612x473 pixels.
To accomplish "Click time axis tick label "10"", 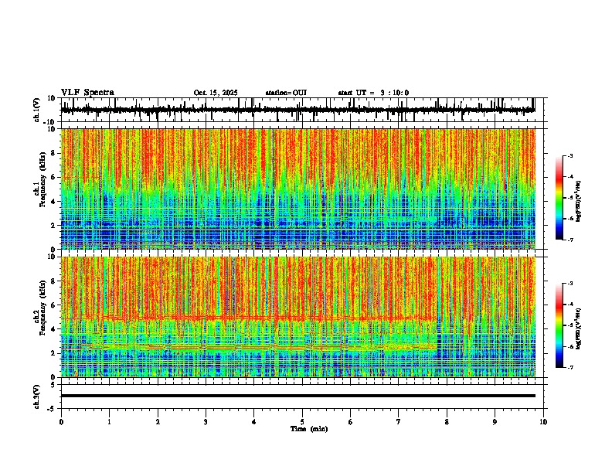I will pos(543,422).
